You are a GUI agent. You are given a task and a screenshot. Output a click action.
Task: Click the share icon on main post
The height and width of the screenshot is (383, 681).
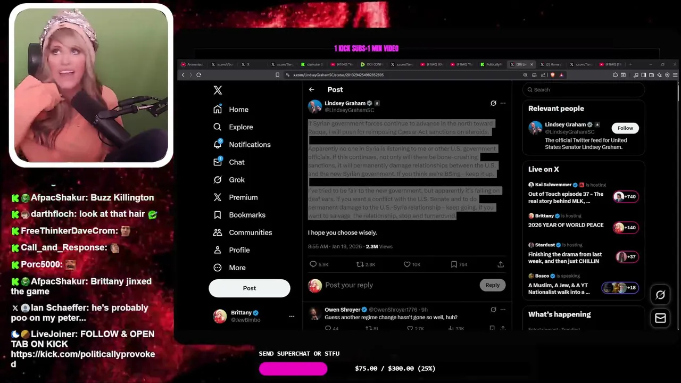coord(501,264)
